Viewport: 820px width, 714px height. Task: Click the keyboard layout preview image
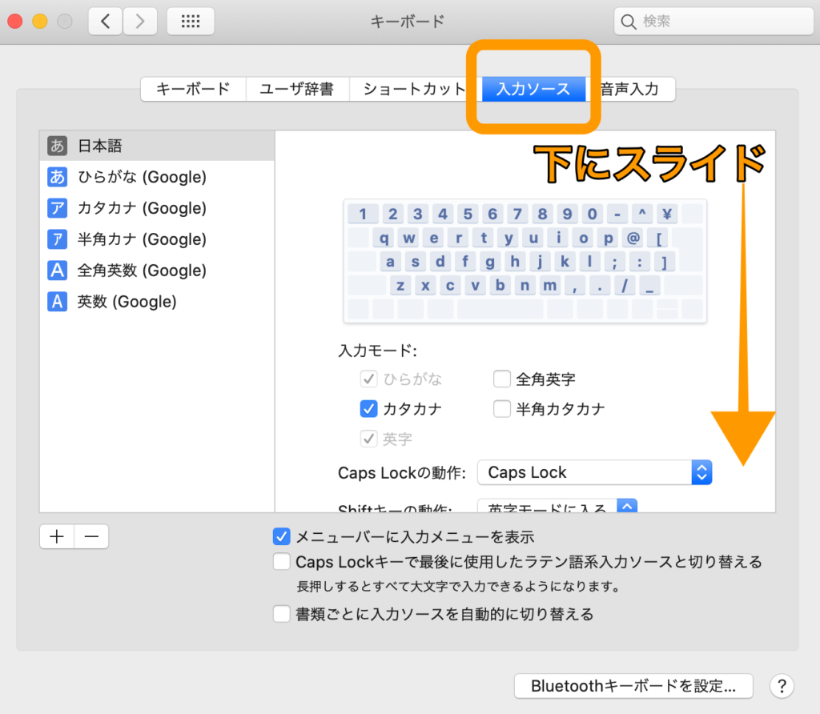click(525, 261)
